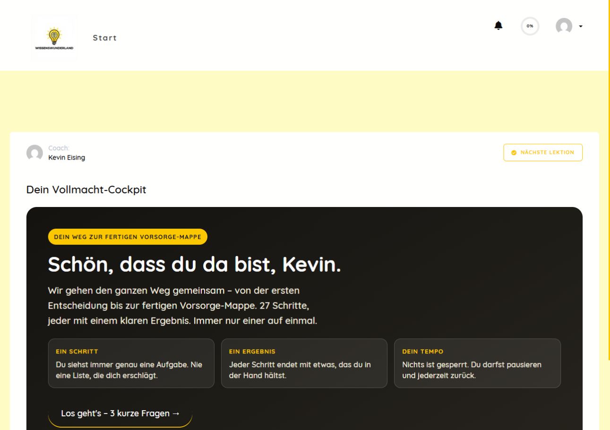
Task: Click the Wissenswunderland lightbulb logo
Action: click(x=54, y=38)
